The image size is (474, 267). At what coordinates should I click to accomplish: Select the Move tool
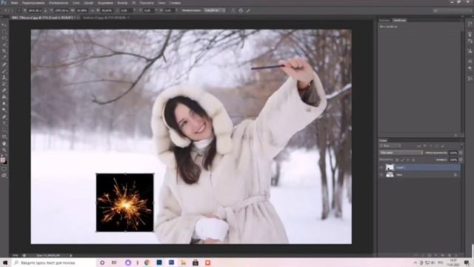[x=4, y=24]
